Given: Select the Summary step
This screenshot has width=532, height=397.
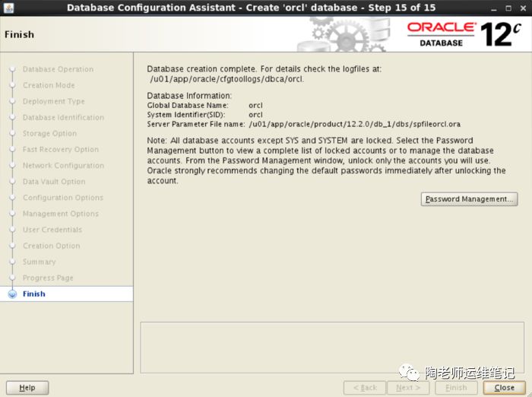Looking at the screenshot, I should [39, 262].
